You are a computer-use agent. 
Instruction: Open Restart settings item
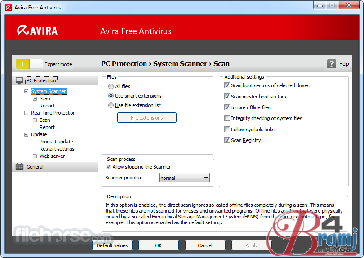[x=57, y=149]
